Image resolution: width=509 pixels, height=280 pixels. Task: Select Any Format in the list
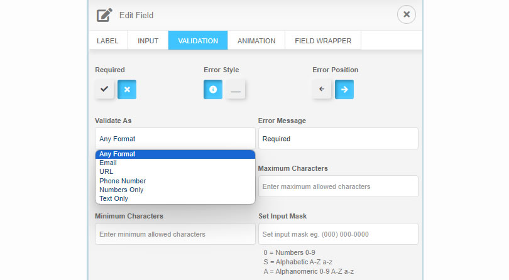175,154
